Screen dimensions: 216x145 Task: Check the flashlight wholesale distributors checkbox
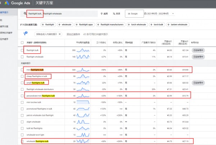pos(22,89)
